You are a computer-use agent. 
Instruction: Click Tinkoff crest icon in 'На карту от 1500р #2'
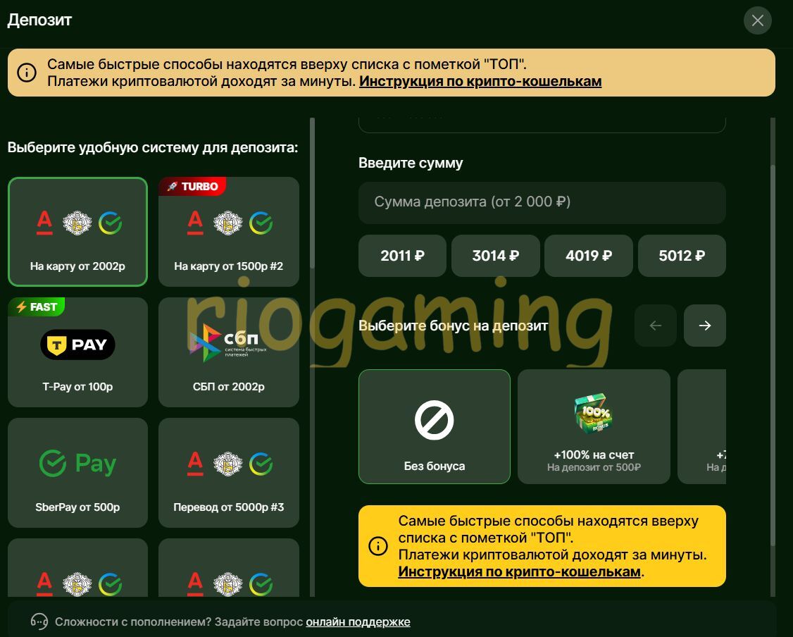(x=228, y=223)
